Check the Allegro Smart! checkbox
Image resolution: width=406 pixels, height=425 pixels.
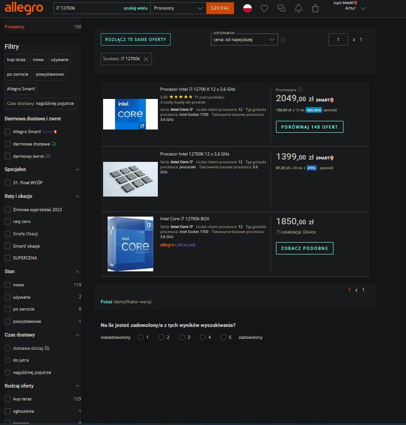coord(8,132)
